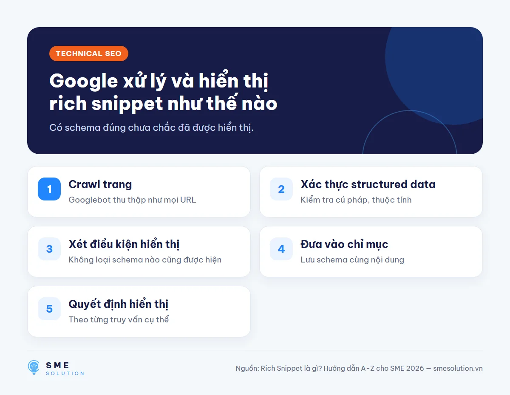Click the step number 2 icon

[281, 189]
